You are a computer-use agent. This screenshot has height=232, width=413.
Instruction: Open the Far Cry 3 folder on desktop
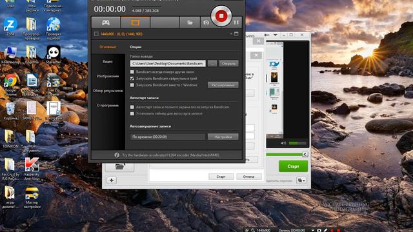coord(10,169)
